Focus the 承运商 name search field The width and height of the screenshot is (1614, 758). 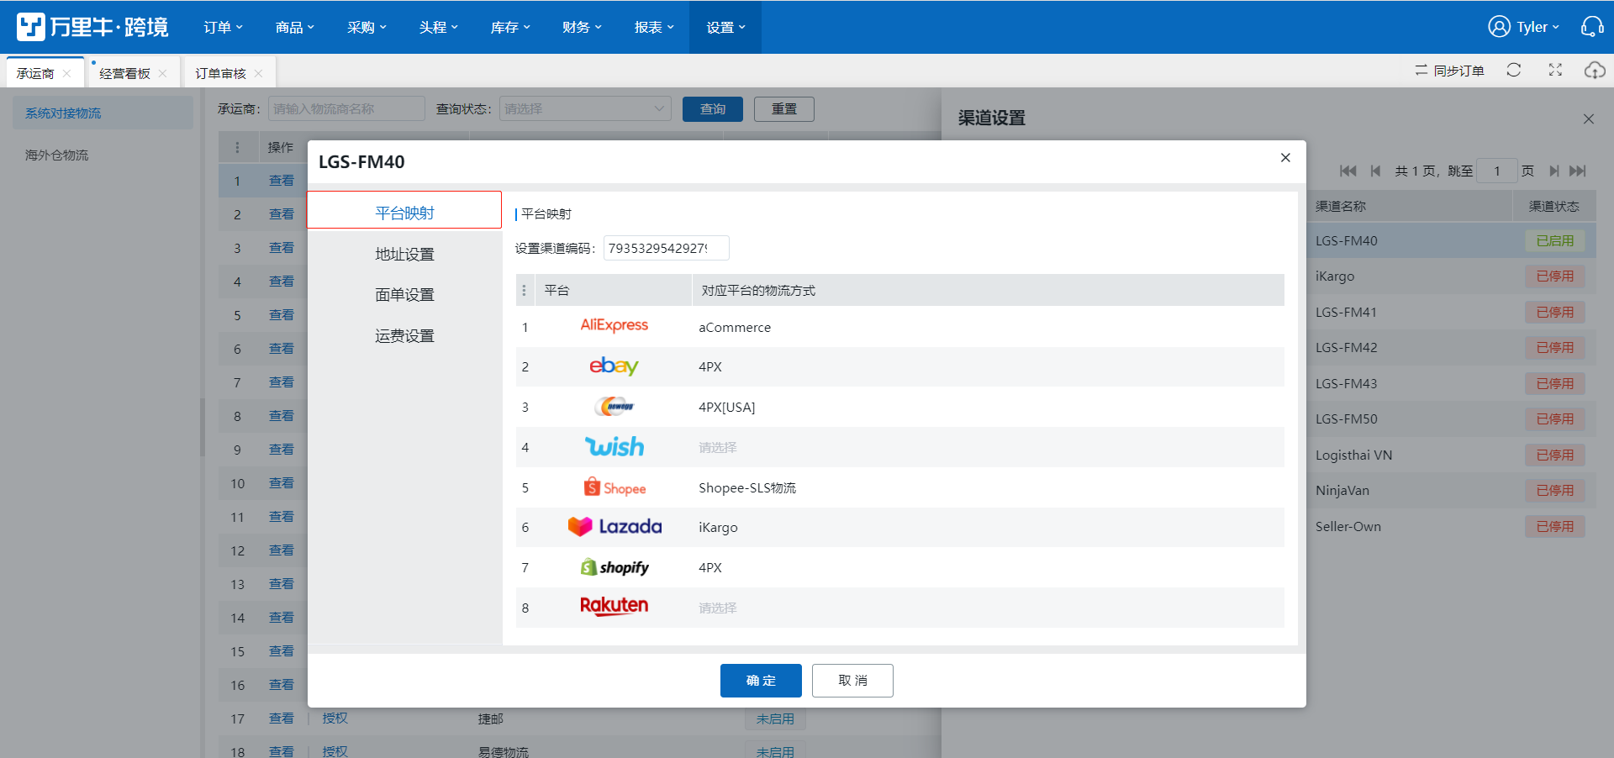[x=346, y=108]
